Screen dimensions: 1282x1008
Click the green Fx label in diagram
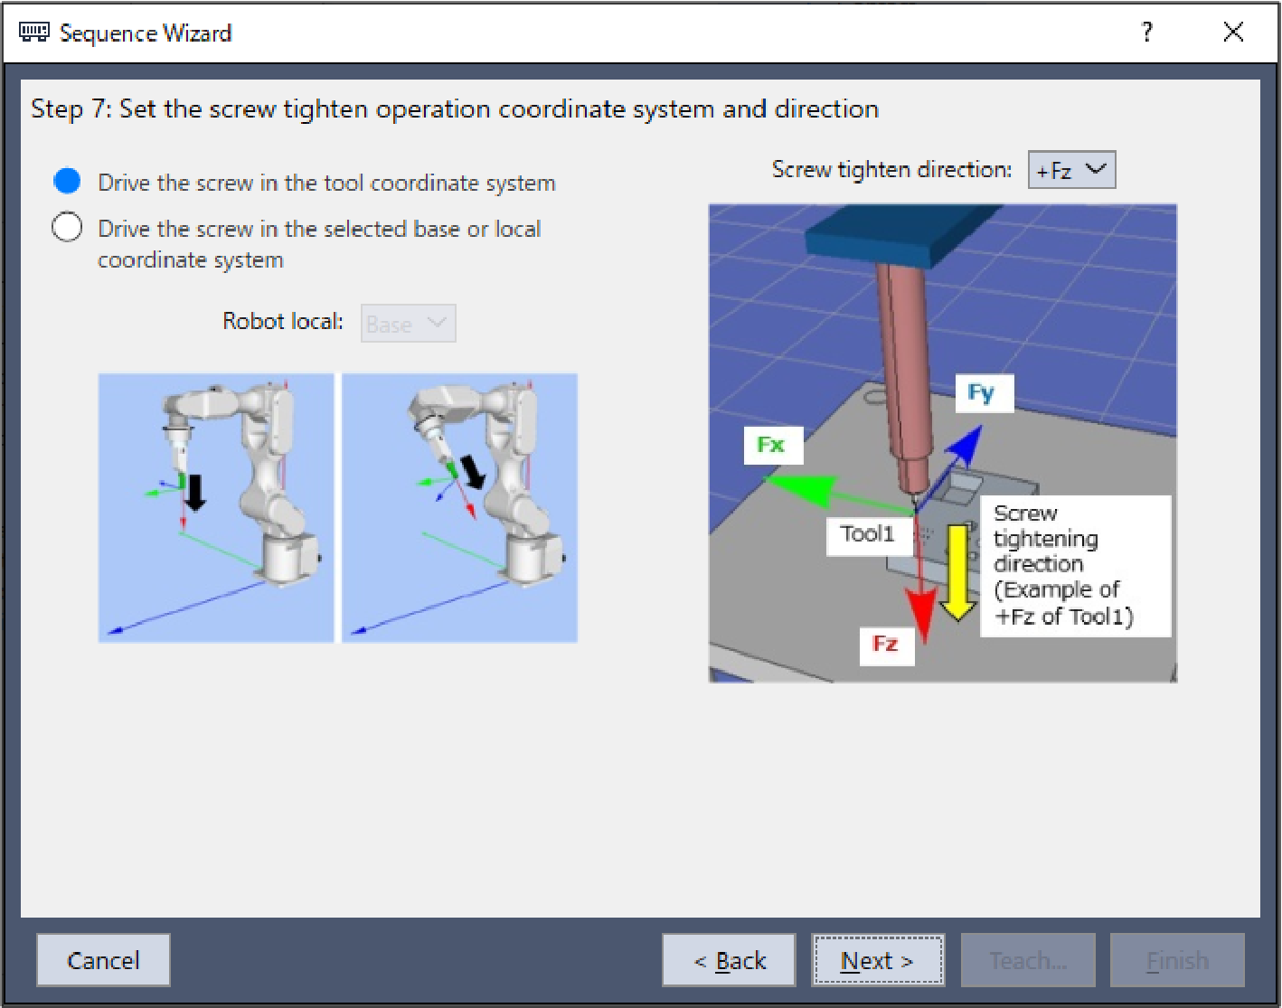point(771,445)
